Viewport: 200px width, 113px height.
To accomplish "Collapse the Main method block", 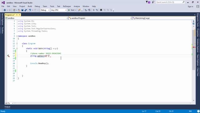I will (17, 49).
